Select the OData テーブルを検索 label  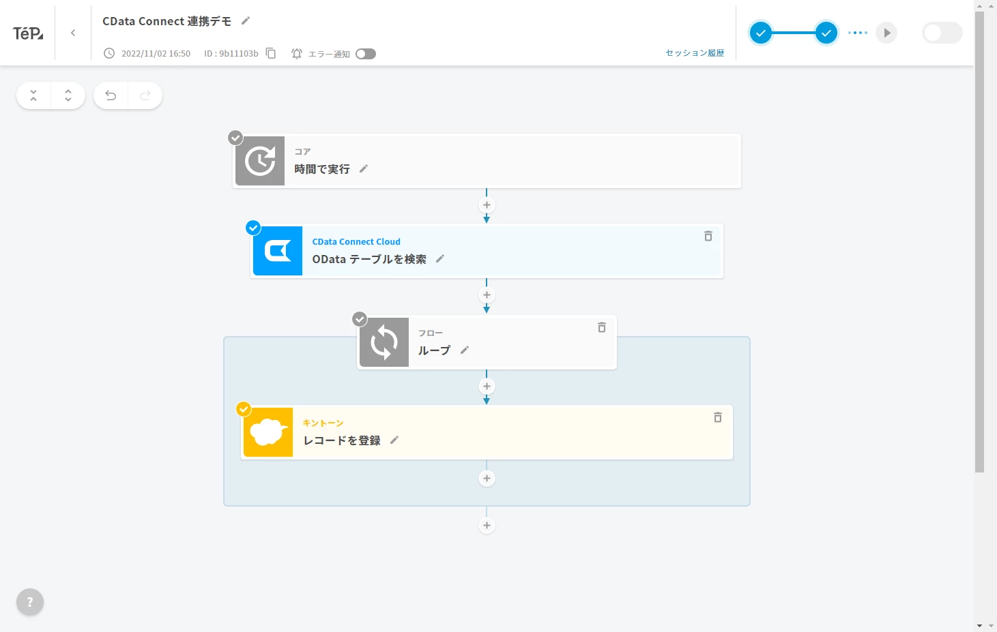[369, 259]
